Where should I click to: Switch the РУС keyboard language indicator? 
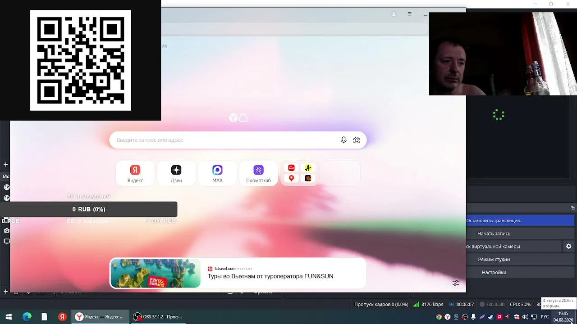pyautogui.click(x=545, y=317)
